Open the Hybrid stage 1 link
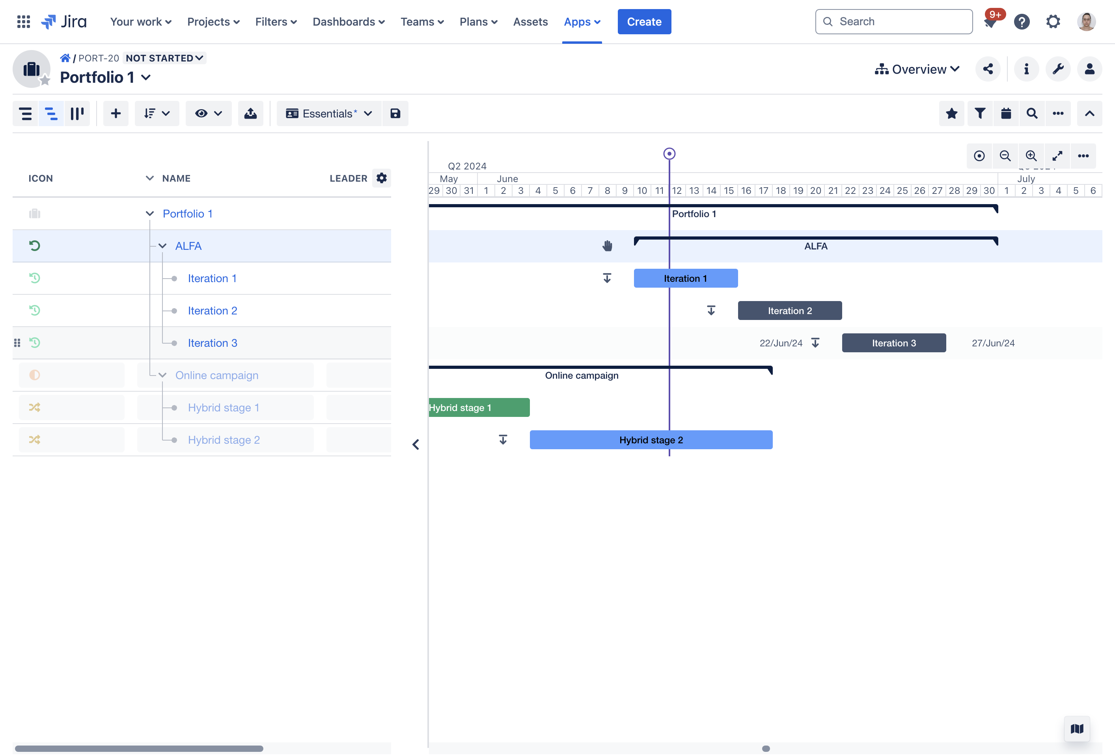The width and height of the screenshot is (1115, 755). click(x=224, y=407)
